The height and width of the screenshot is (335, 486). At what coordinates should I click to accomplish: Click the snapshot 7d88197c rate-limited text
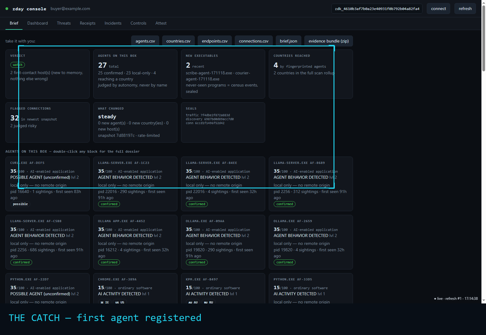(x=129, y=135)
